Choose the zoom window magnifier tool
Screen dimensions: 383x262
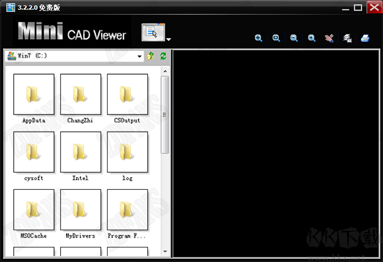pos(312,38)
